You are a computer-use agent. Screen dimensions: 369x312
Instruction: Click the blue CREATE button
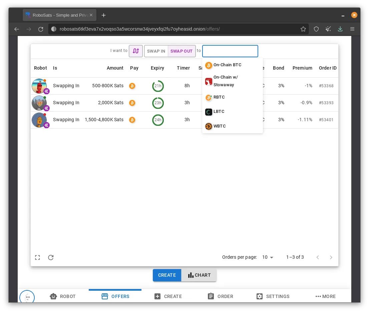pyautogui.click(x=167, y=275)
